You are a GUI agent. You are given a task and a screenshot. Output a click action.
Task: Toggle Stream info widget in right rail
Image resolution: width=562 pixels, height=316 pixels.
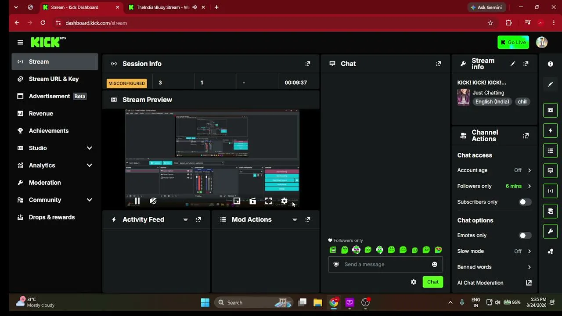click(551, 231)
